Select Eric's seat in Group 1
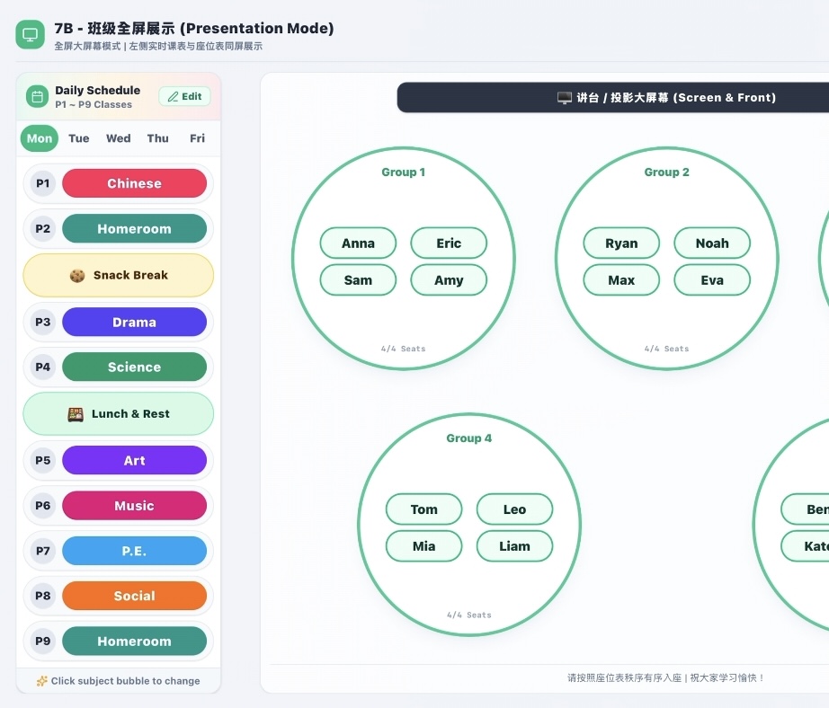This screenshot has height=708, width=829. pyautogui.click(x=449, y=243)
